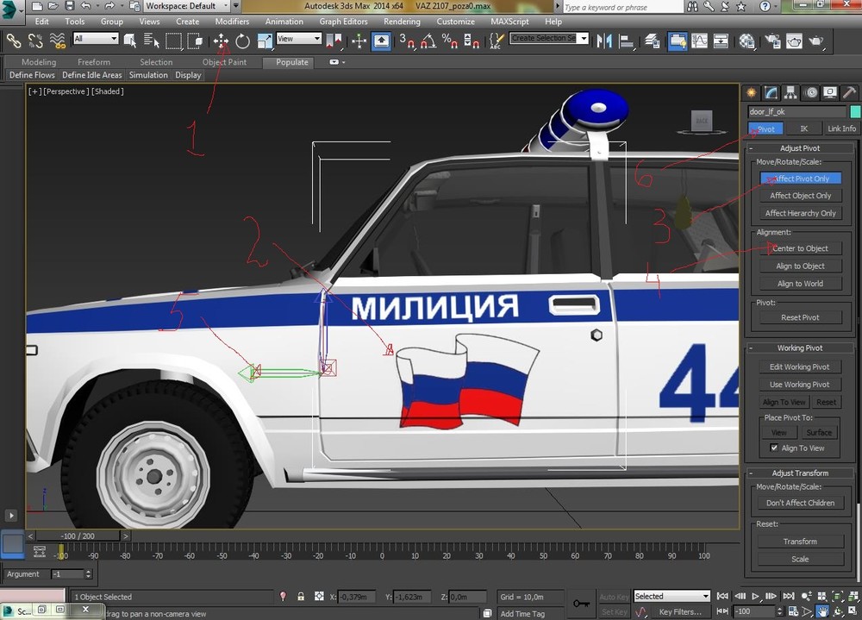Open the Modifiers menu
This screenshot has height=620, width=862.
click(x=232, y=22)
